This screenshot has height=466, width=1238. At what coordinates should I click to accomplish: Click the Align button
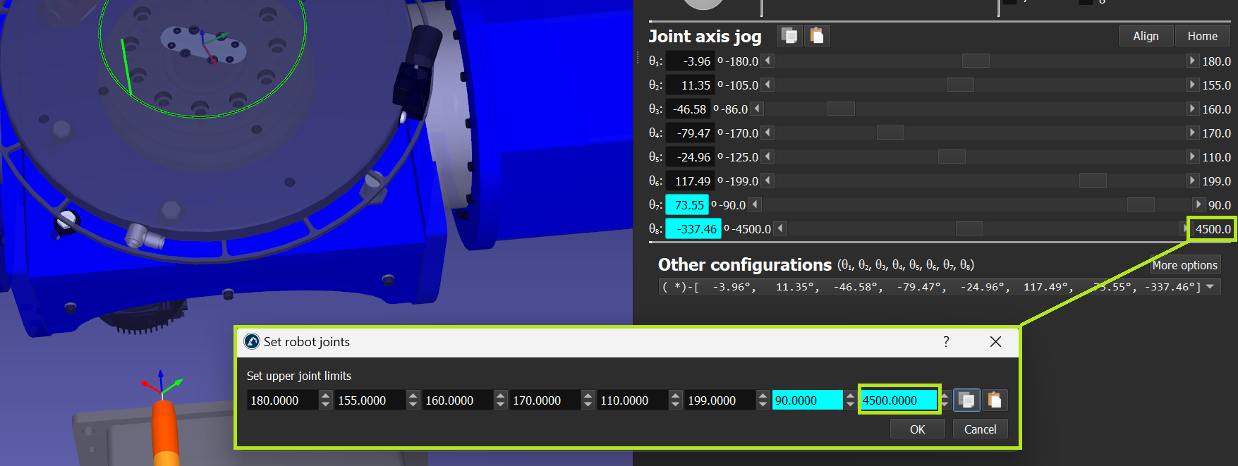(1146, 36)
